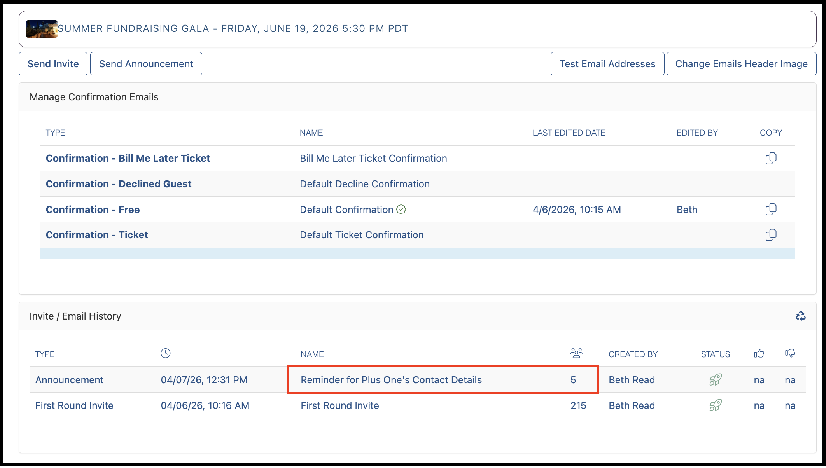Click the TYPE header in confirmation emails table
The width and height of the screenshot is (826, 468).
pyautogui.click(x=55, y=133)
